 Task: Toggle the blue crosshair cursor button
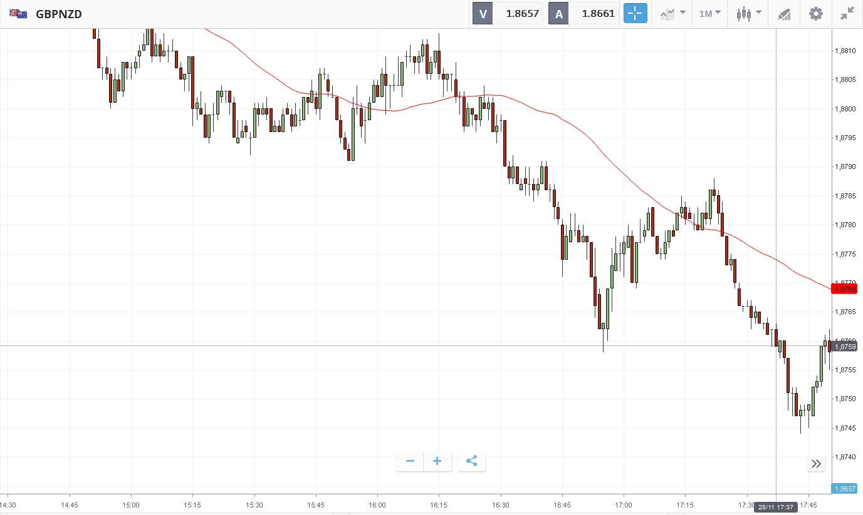click(x=635, y=13)
